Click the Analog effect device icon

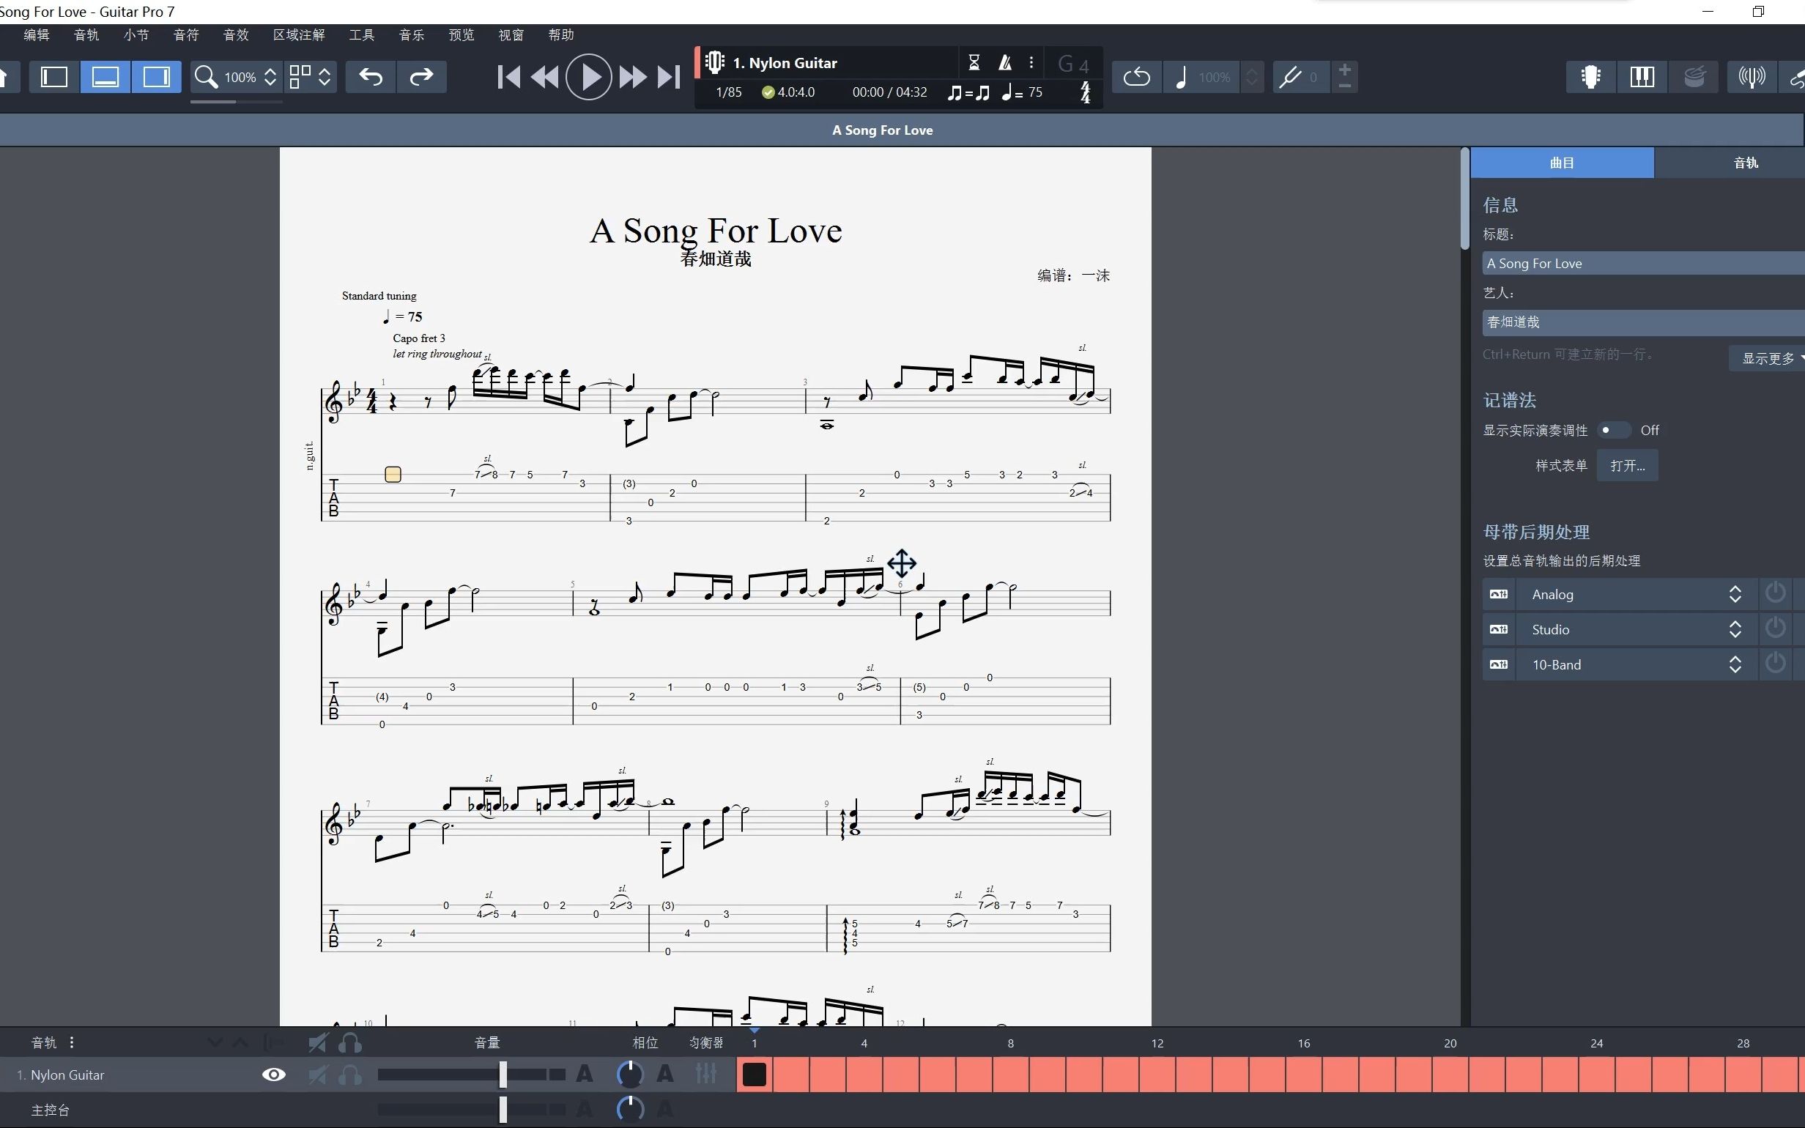[x=1499, y=595]
